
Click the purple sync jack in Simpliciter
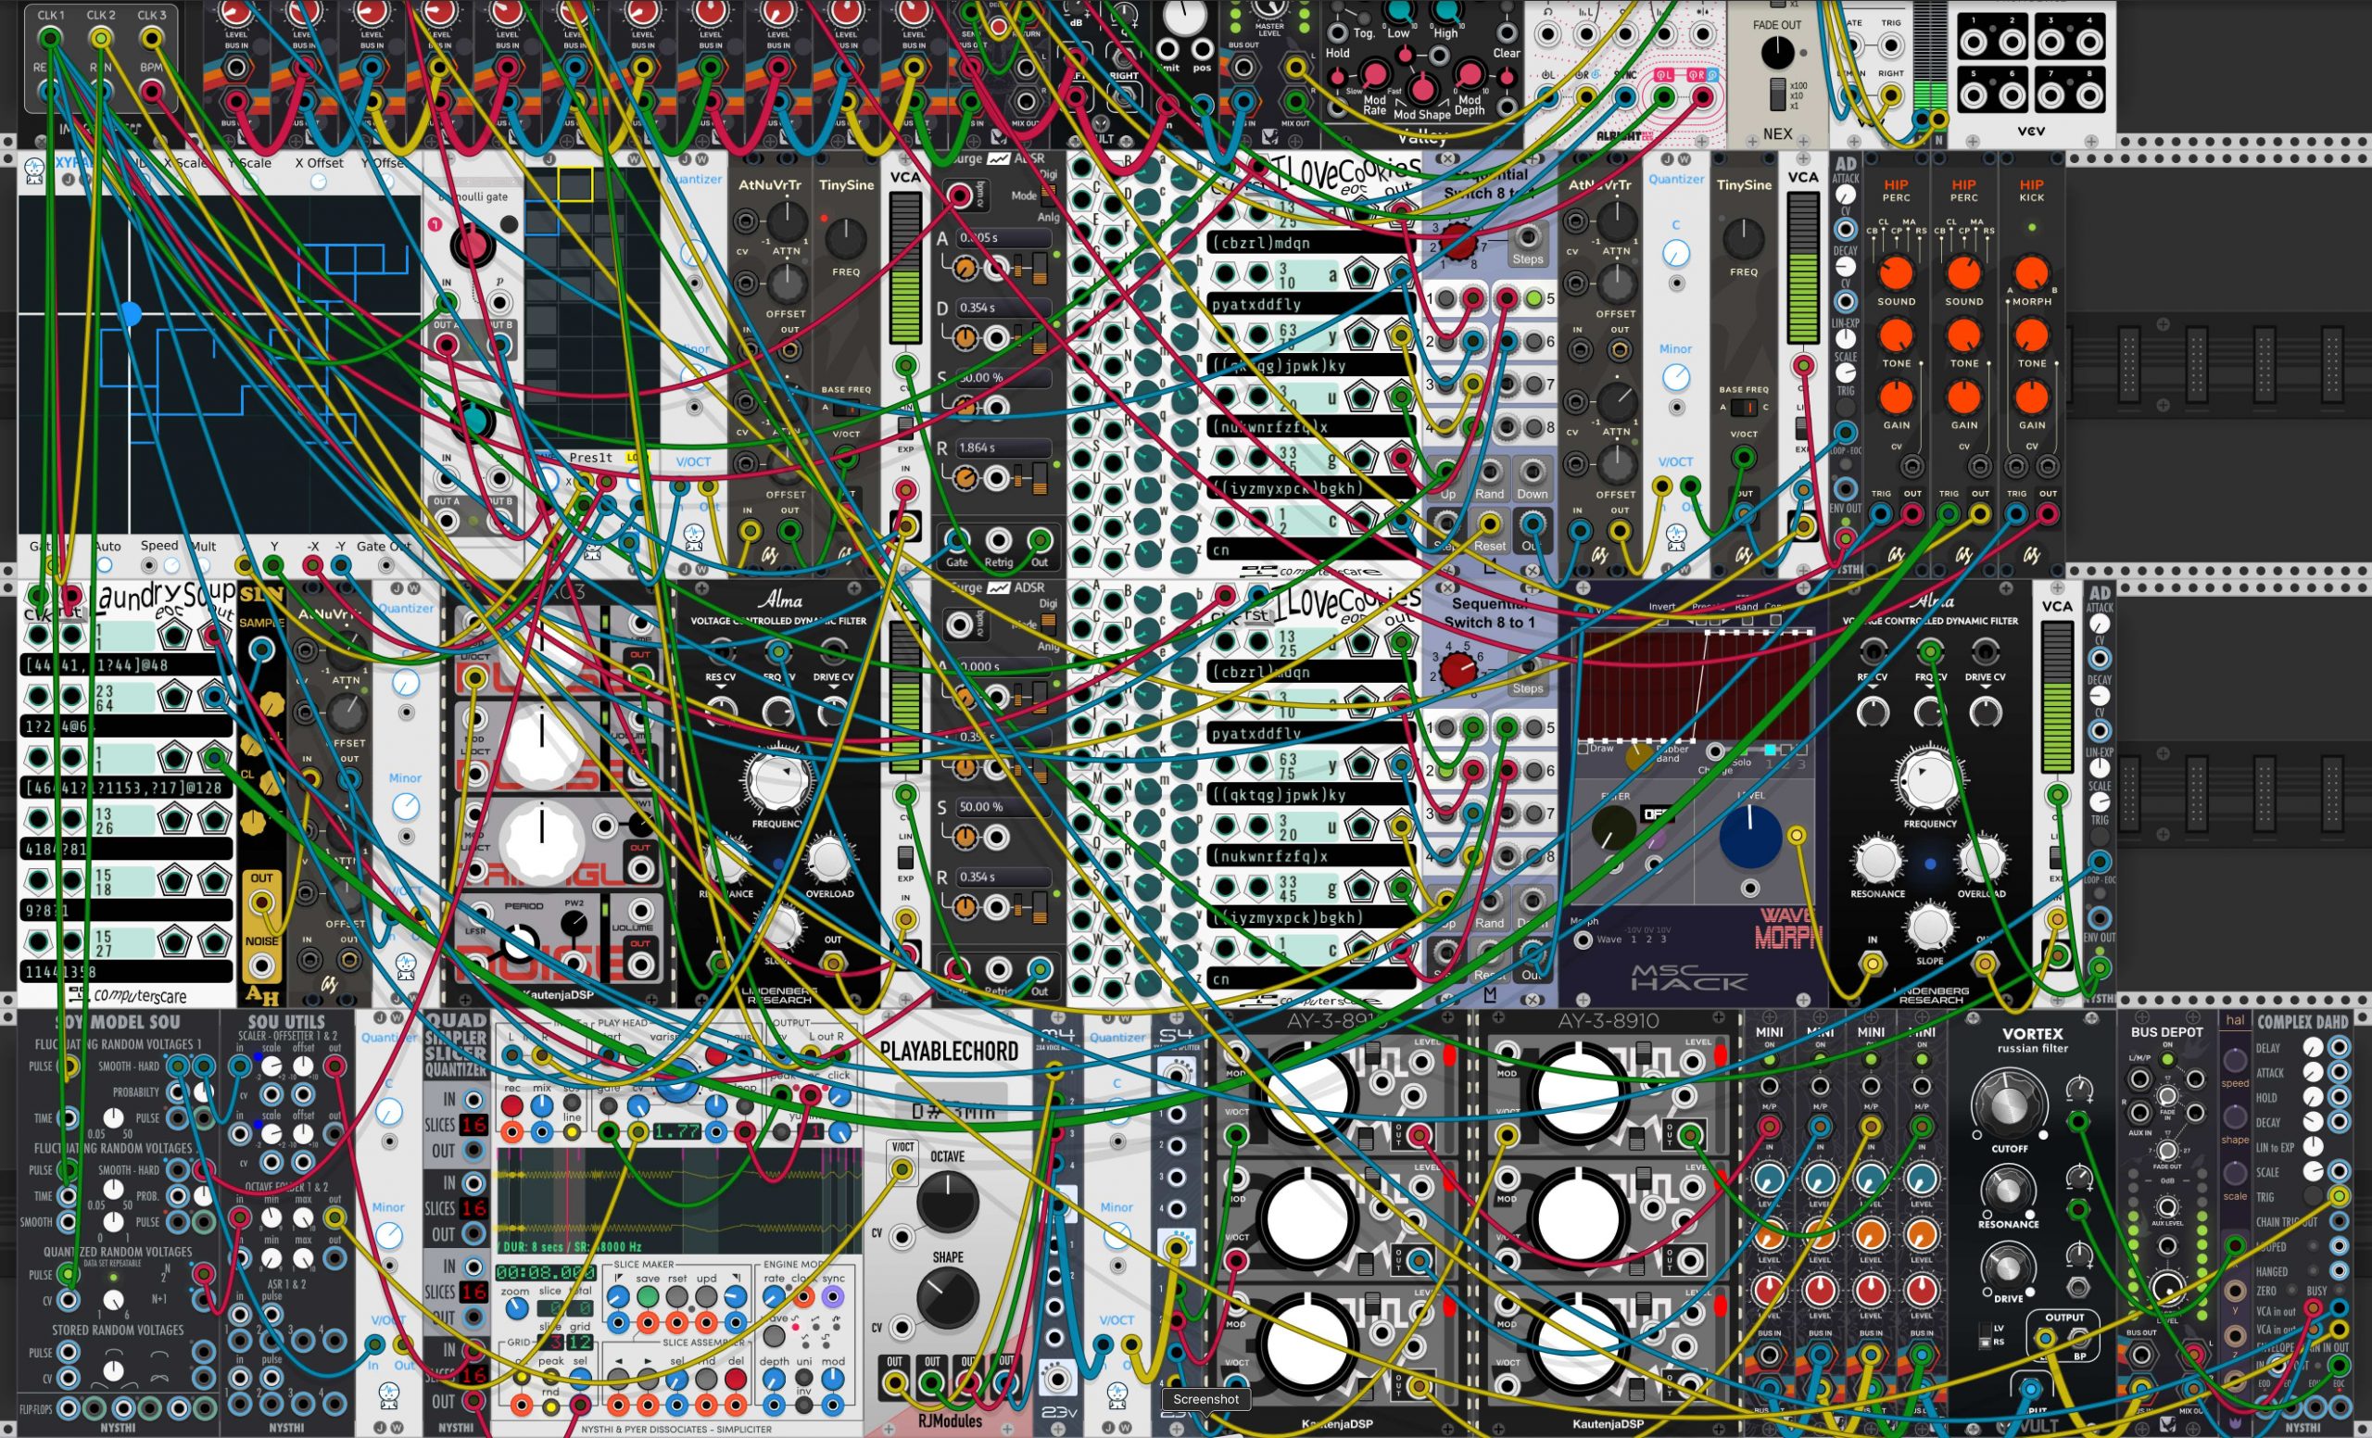833,1296
